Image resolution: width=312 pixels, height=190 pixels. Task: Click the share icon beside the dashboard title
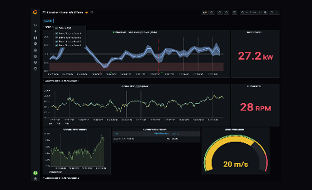(x=91, y=12)
